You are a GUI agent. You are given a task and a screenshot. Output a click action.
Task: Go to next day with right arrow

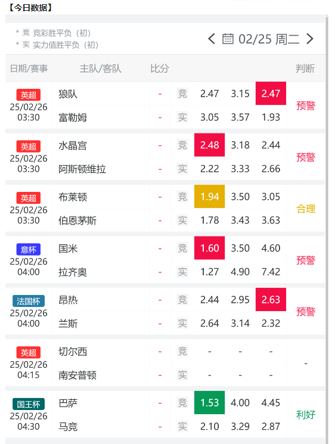310,39
